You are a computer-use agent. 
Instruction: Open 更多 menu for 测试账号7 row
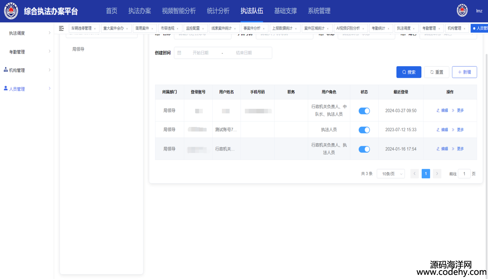pyautogui.click(x=458, y=130)
